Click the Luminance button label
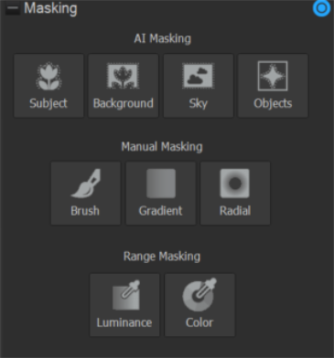Screen dimensions: 334x358 [124, 322]
